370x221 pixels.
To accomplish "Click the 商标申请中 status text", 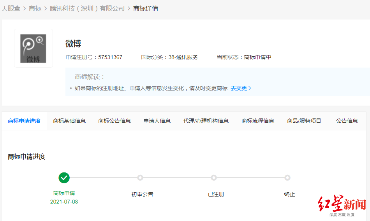I will tap(257, 57).
